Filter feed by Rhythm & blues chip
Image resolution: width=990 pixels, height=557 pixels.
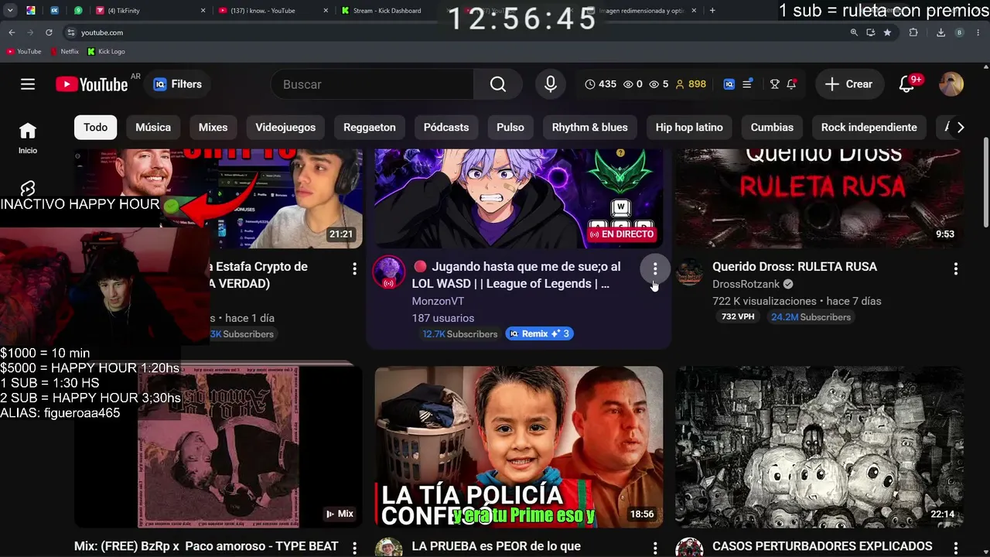click(x=590, y=127)
